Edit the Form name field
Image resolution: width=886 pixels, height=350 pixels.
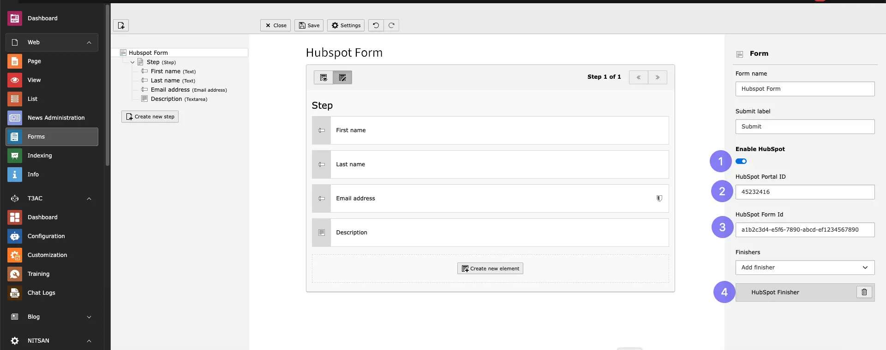click(x=805, y=89)
